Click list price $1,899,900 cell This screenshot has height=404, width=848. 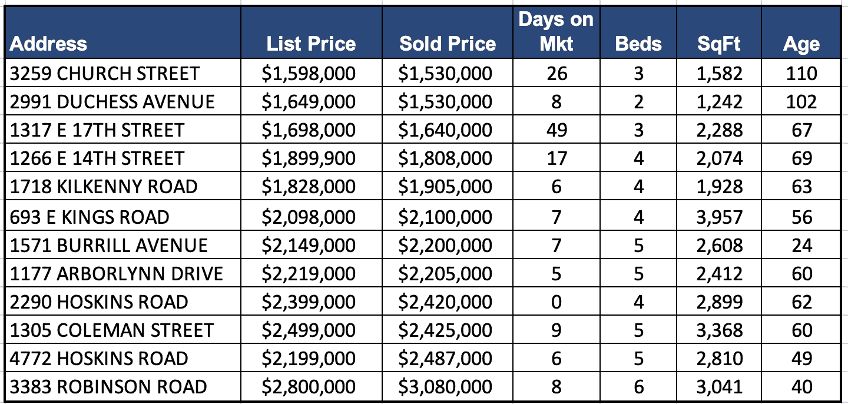click(309, 158)
